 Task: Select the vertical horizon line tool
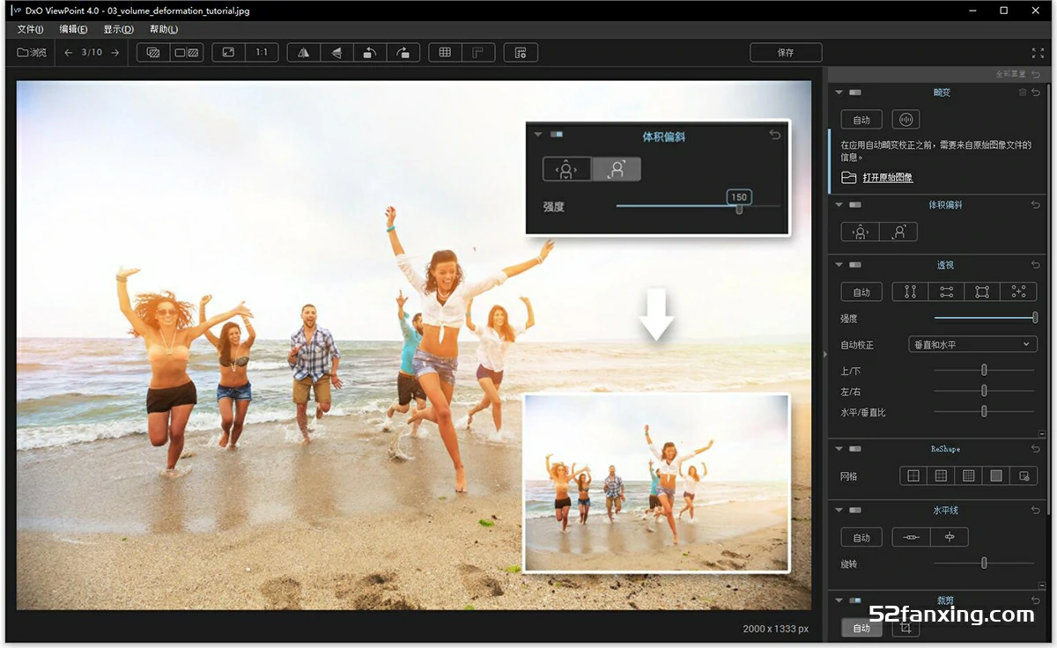click(950, 537)
